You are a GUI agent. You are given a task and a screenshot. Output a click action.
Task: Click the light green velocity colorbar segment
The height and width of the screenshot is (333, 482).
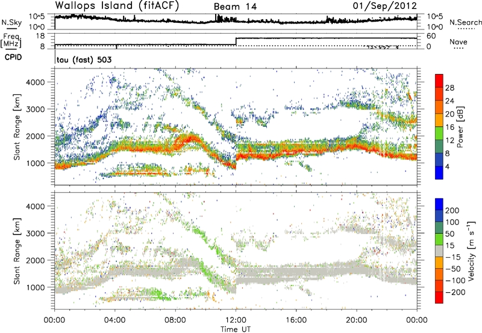[439, 239]
